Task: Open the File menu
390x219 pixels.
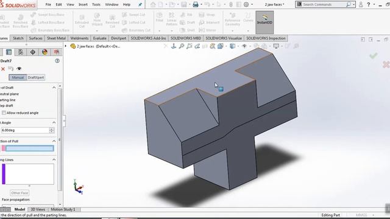Action: pyautogui.click(x=48, y=4)
